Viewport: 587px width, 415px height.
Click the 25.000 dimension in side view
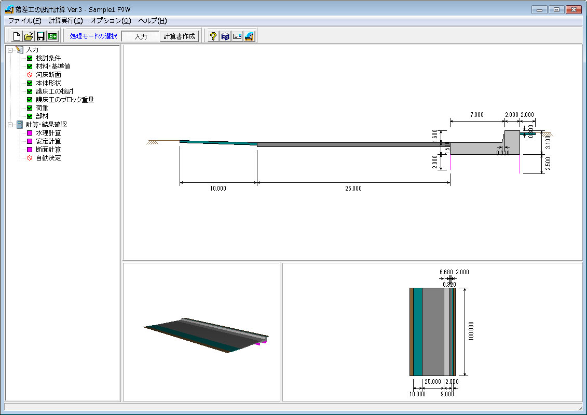point(353,189)
